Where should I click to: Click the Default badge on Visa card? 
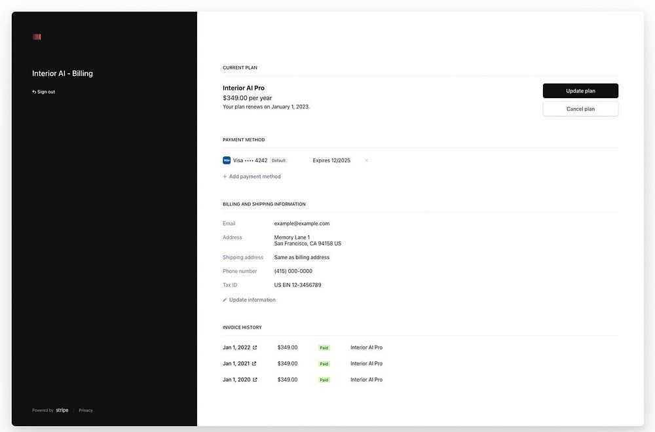278,160
